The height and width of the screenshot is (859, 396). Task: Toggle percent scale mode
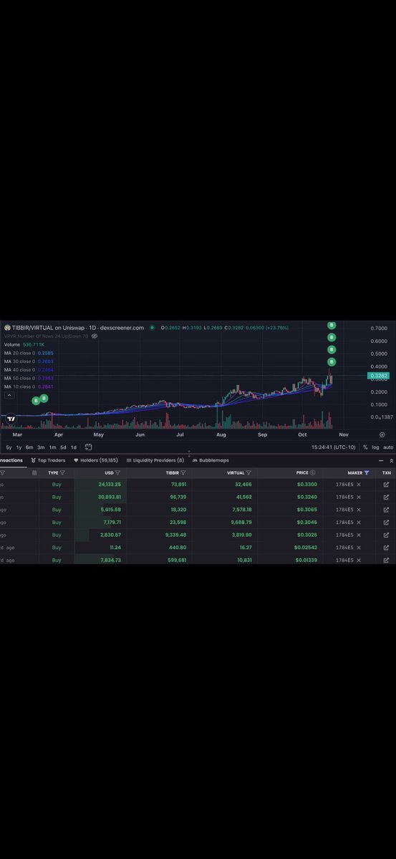tap(365, 447)
